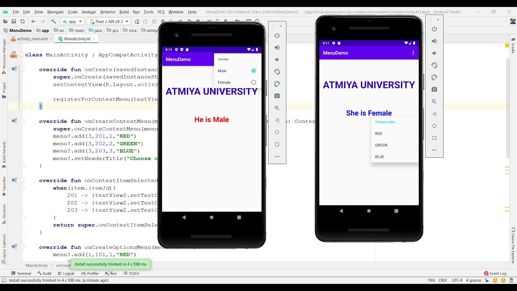517x291 pixels.
Task: Collapse the onContextItemSelected fold marker
Action: 23,181
